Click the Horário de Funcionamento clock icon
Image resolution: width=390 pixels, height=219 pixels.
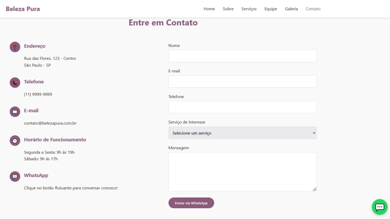coord(15,141)
